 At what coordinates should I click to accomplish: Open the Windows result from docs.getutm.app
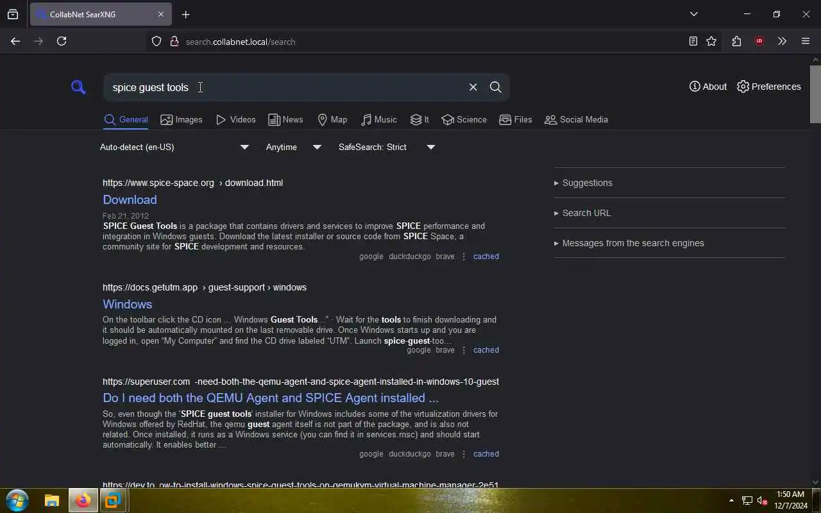pos(127,304)
